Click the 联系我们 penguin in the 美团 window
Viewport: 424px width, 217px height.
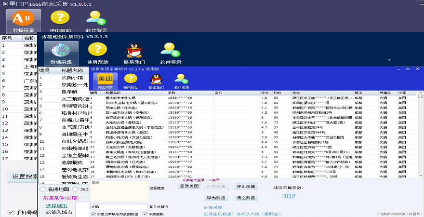tap(156, 81)
